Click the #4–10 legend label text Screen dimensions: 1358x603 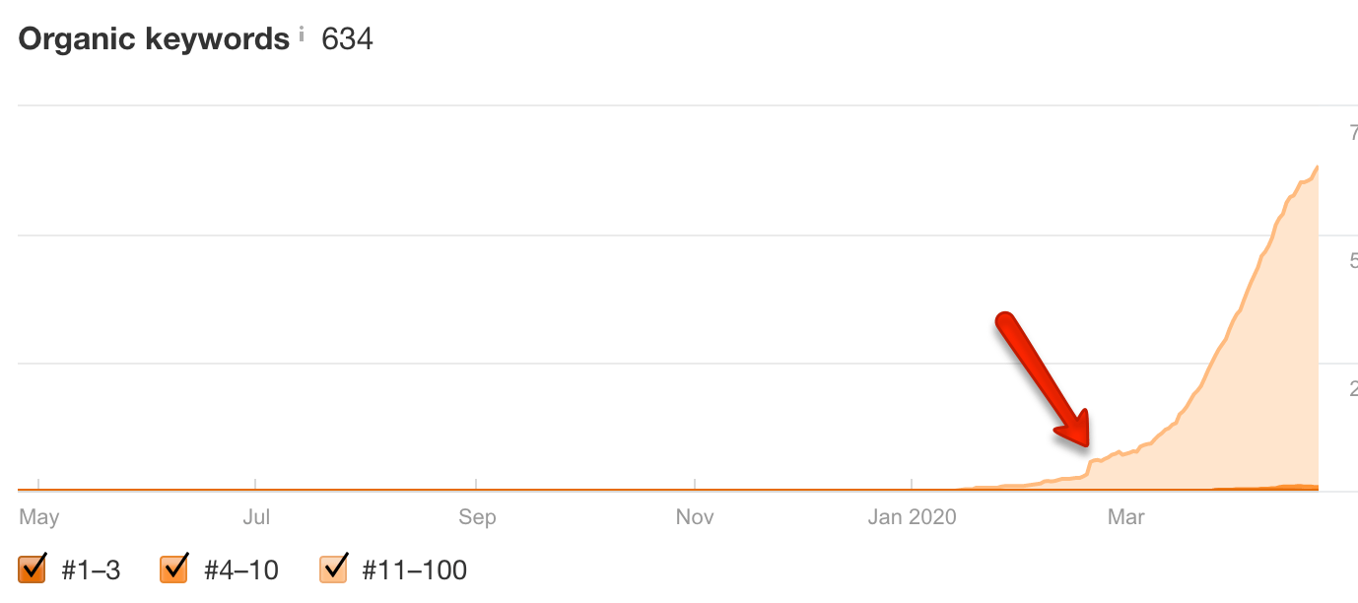[240, 569]
